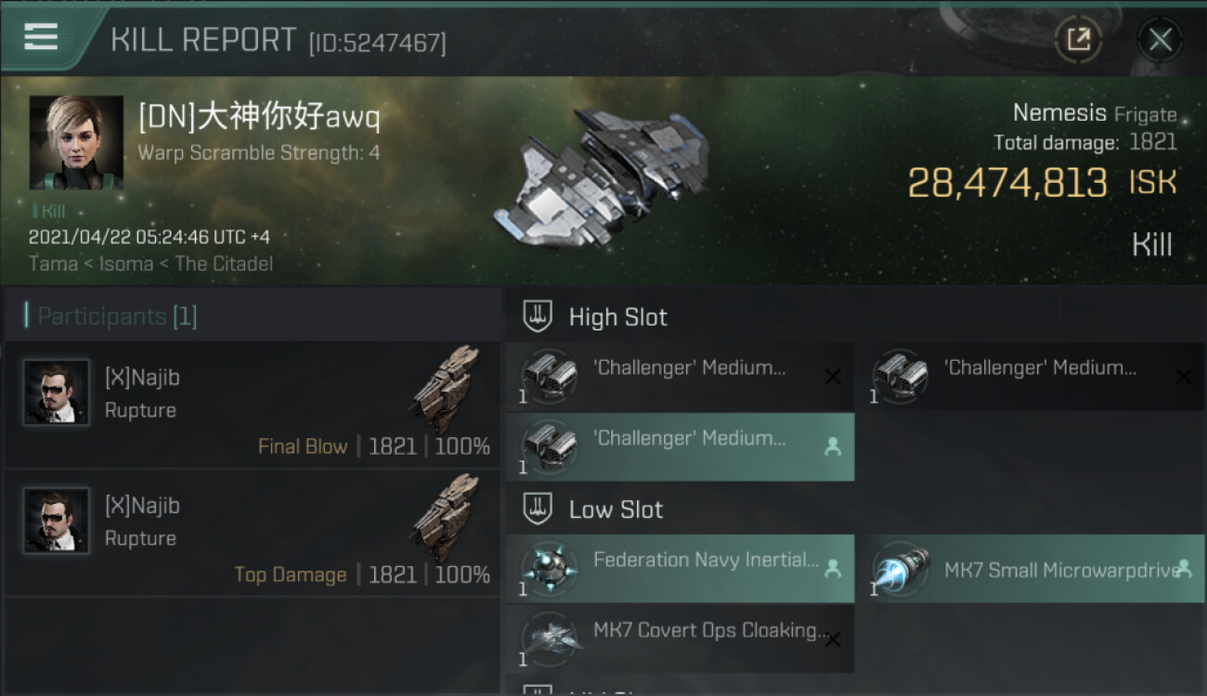
Task: Select the MK7 Covert Ops Cloaking icon
Action: coord(550,638)
